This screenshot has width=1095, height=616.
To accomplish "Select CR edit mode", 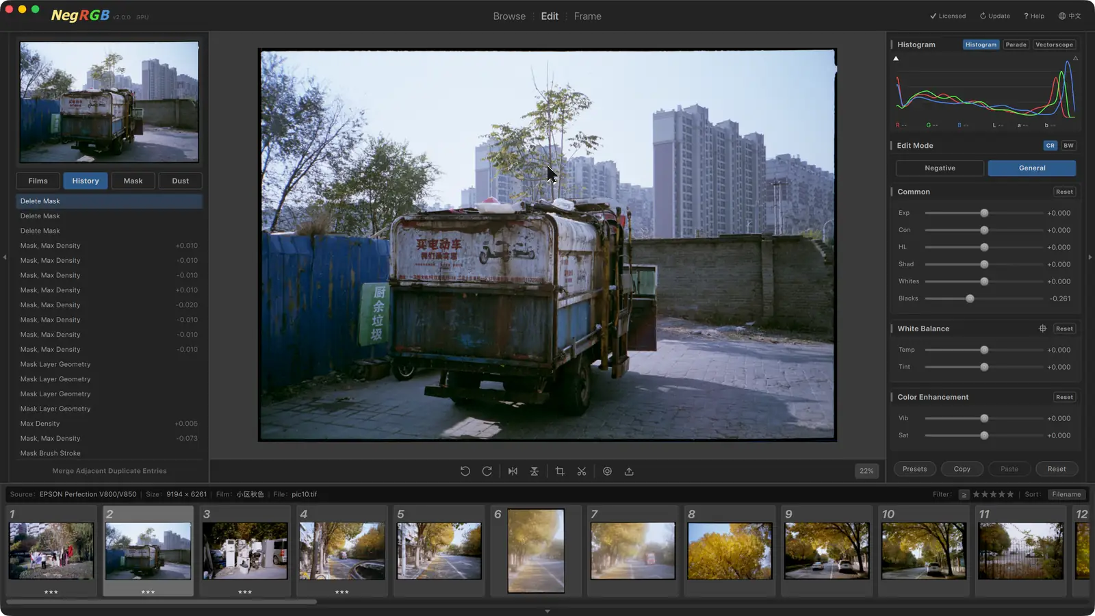I will 1051,146.
